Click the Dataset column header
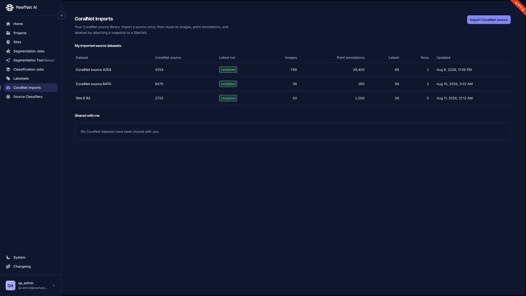The image size is (526, 296). point(82,58)
